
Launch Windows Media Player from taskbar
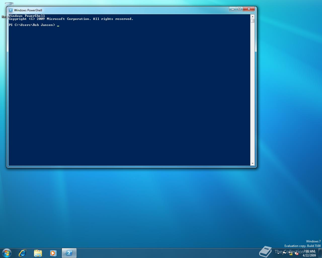(x=53, y=253)
